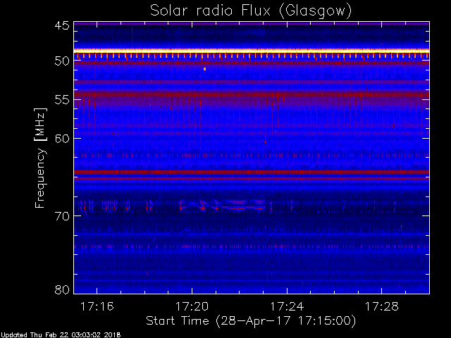451x338 pixels.
Task: Click the 45 frequency tick label
Action: coord(62,25)
